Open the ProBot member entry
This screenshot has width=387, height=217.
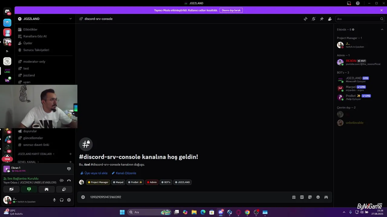pyautogui.click(x=360, y=97)
